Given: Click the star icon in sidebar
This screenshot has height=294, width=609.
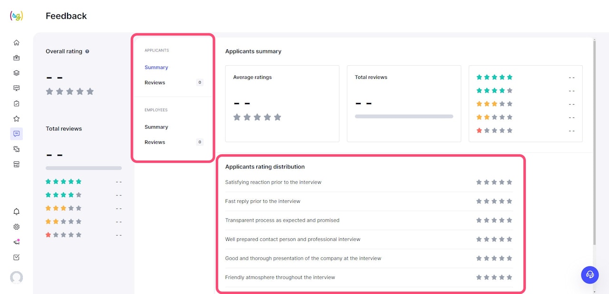Looking at the screenshot, I should click(x=17, y=119).
